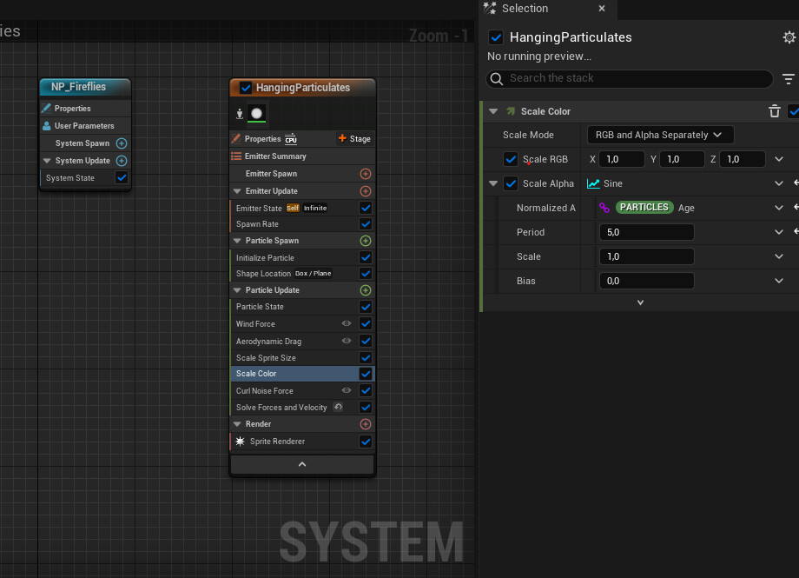Click the Selection tab sparkle icon
The height and width of the screenshot is (578, 799).
click(490, 8)
